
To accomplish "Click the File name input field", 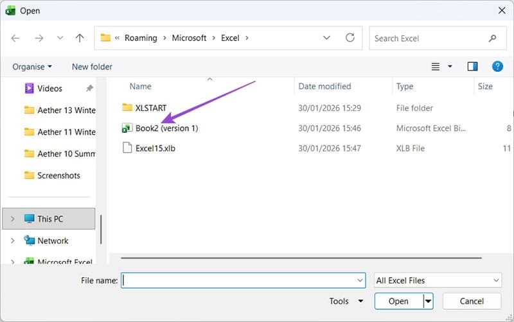I will (x=238, y=280).
